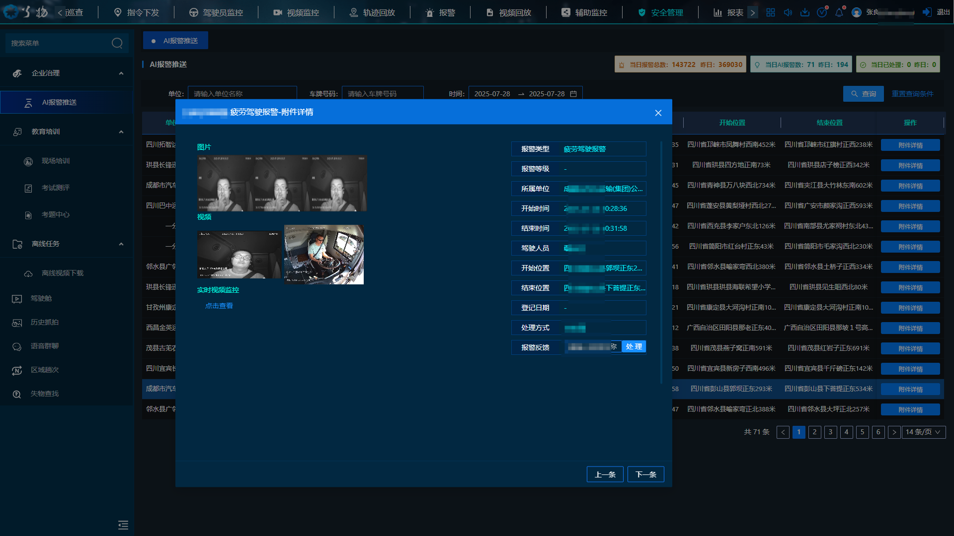Click the 下一条 button
This screenshot has height=536, width=954.
(x=645, y=474)
